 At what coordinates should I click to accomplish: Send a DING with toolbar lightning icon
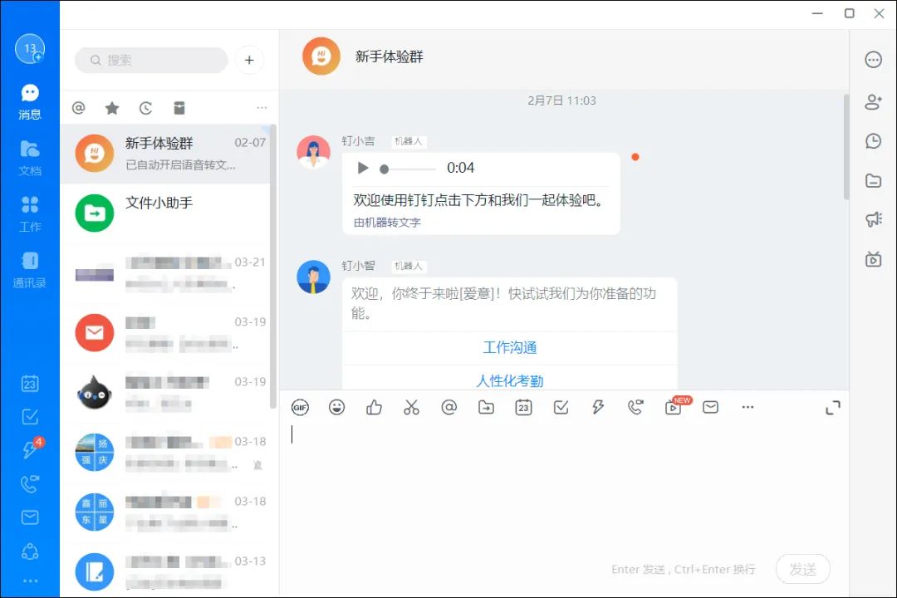click(x=598, y=408)
